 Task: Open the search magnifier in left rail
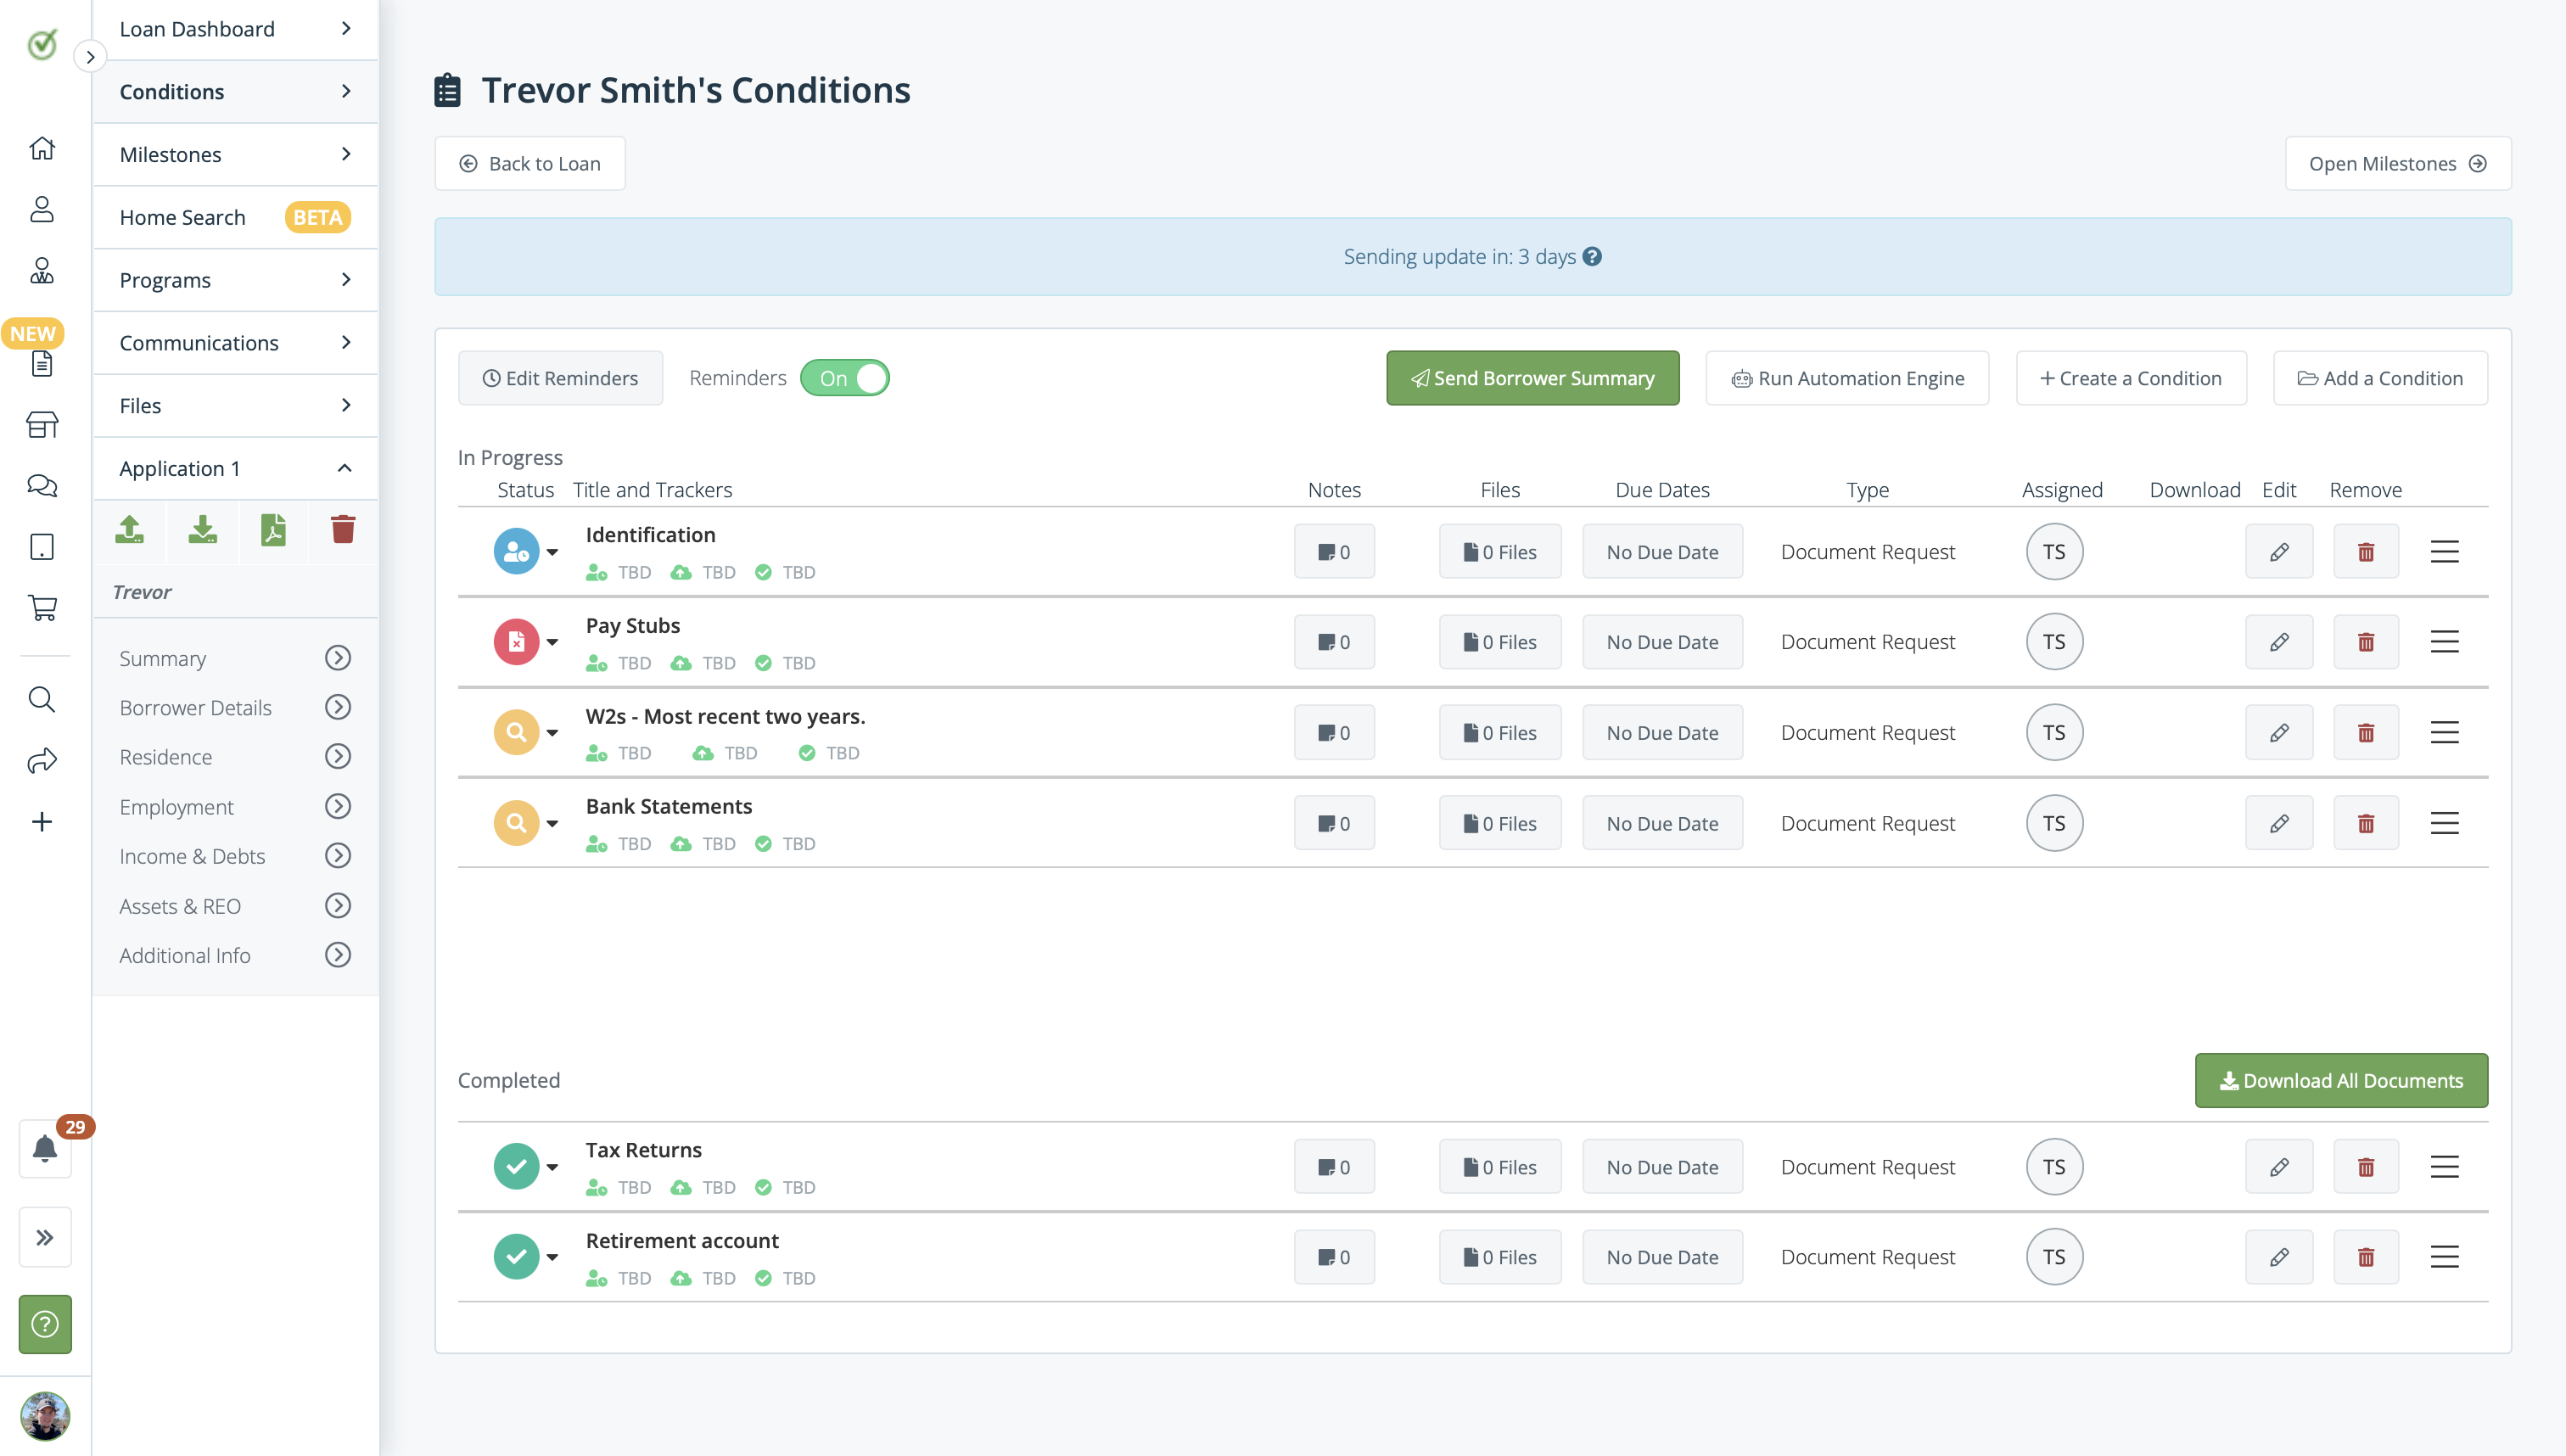click(x=42, y=699)
